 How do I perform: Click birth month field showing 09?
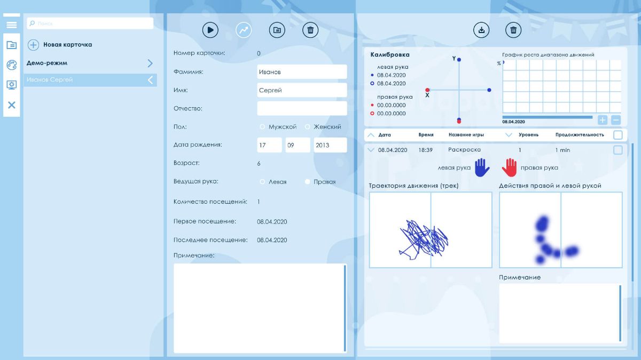298,145
